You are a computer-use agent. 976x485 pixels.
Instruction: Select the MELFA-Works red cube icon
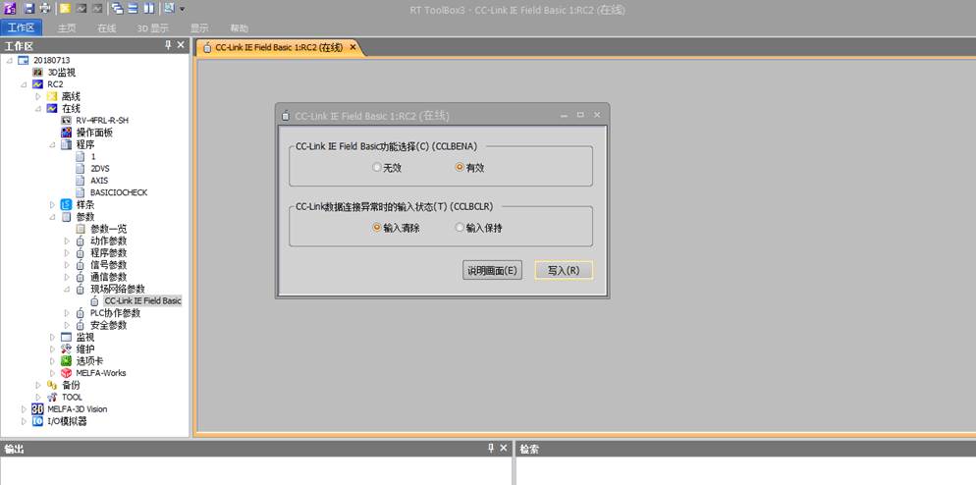click(67, 373)
